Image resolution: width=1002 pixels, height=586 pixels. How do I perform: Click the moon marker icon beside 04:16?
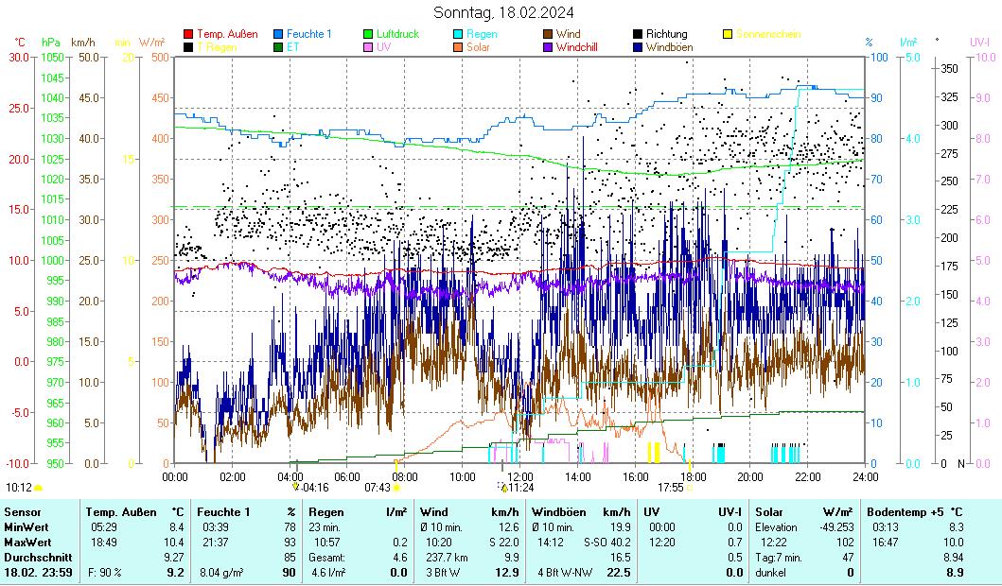tap(297, 488)
